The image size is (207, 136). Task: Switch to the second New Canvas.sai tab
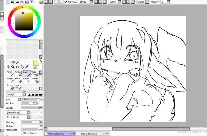point(93,134)
